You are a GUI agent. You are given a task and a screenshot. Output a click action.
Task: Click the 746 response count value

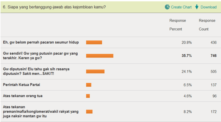coord(213,56)
